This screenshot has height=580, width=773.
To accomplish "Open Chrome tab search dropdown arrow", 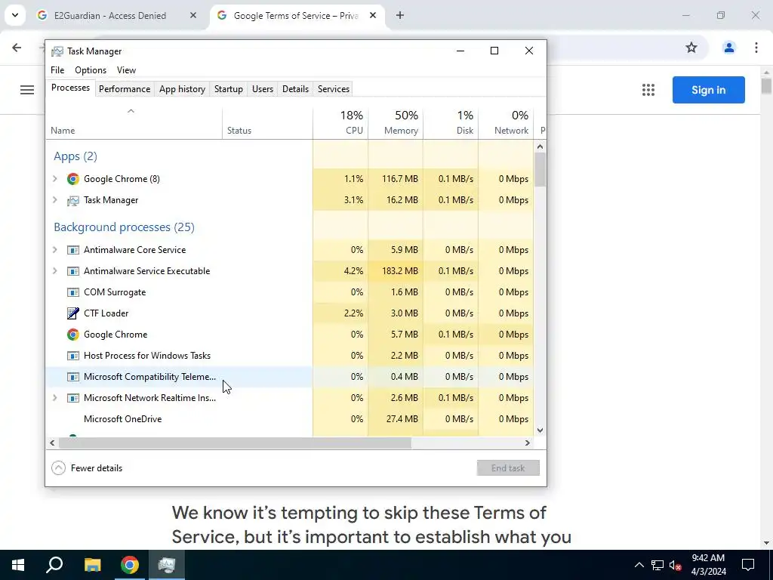I will 15,15.
